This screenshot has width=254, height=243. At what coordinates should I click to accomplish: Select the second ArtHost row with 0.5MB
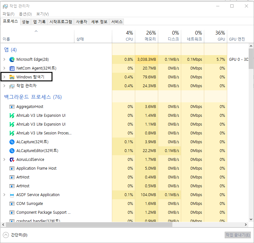point(113,186)
